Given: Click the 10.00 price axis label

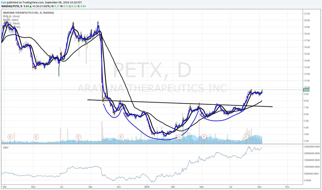Looking at the screenshot, I should (307, 87).
